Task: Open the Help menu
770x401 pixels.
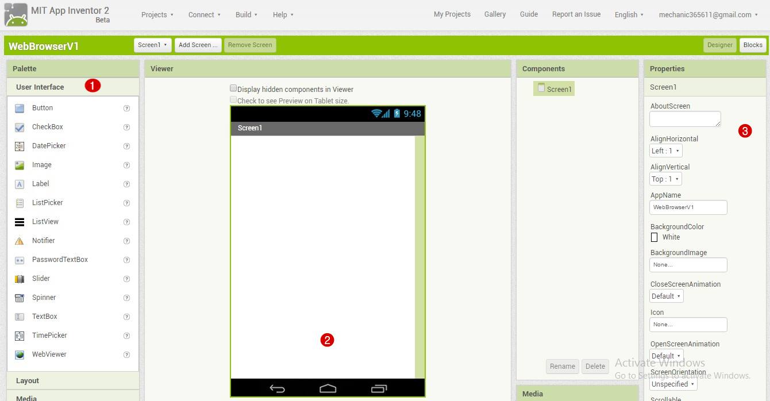Action: 283,15
